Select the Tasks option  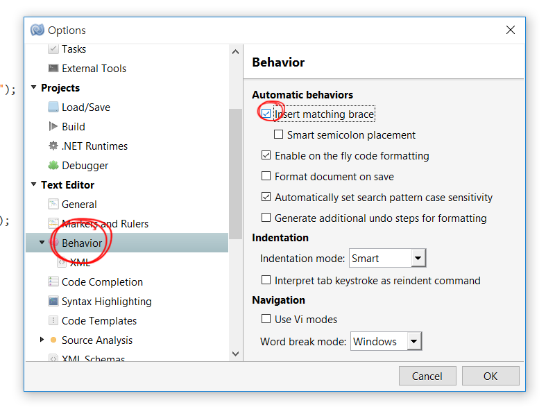coord(74,49)
